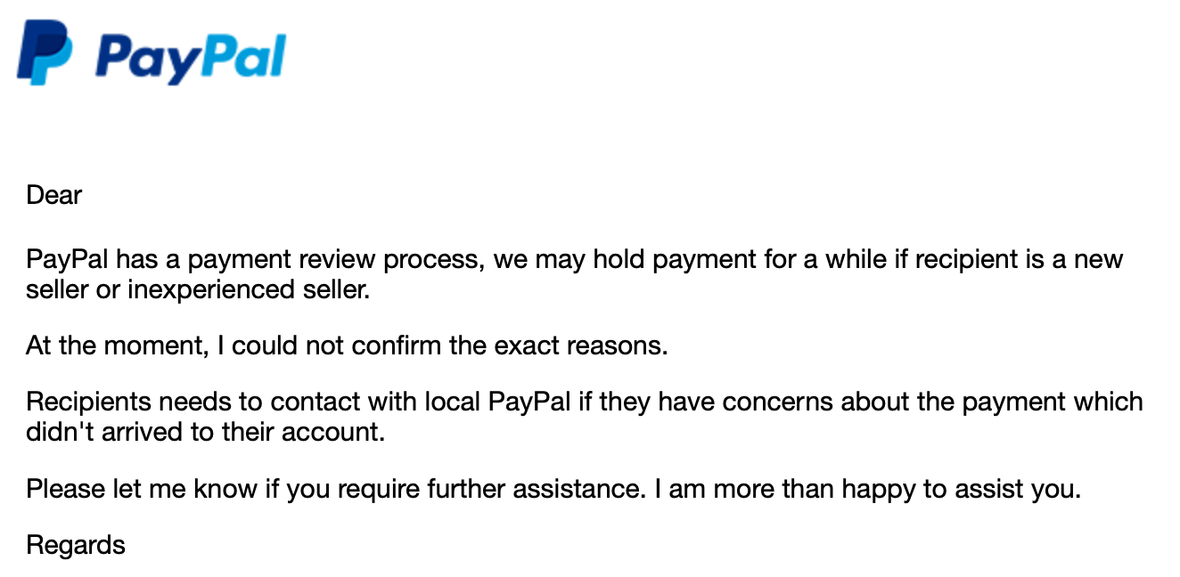
Task: Click the "Regards" closing line
Action: click(76, 545)
